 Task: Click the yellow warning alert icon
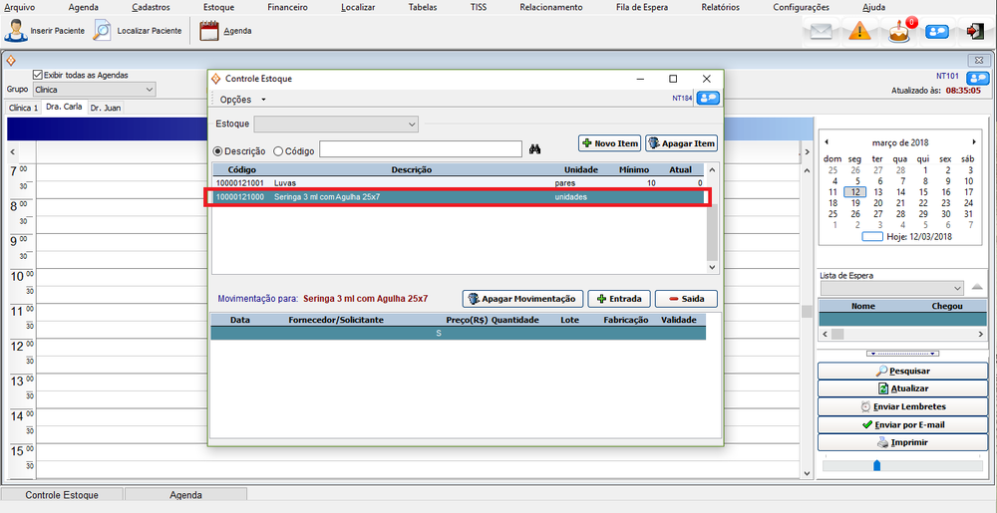coord(860,32)
